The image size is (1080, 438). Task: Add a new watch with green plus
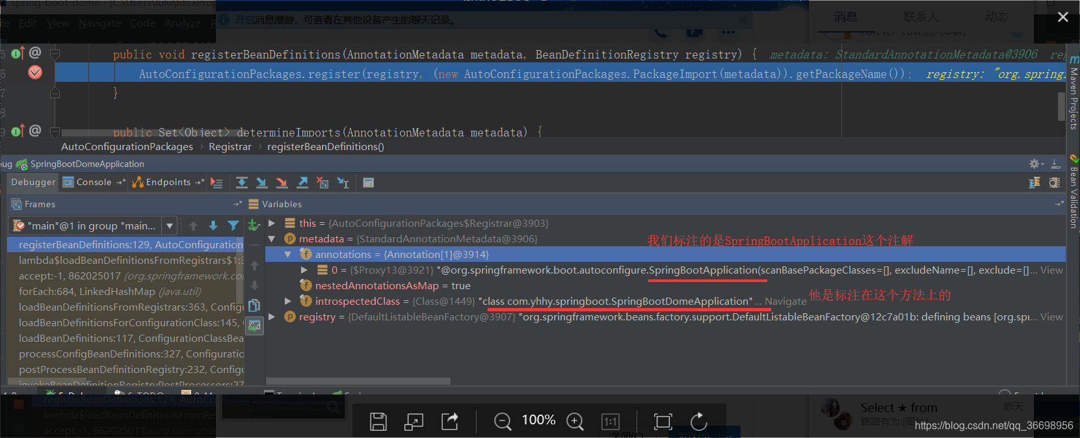[x=254, y=225]
